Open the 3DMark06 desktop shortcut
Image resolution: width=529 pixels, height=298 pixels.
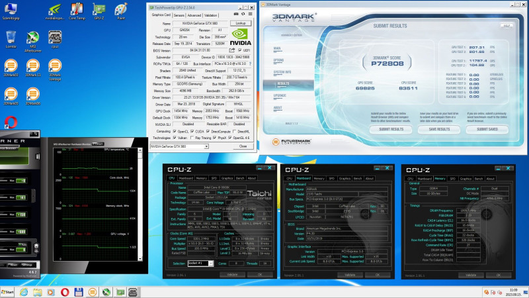(32, 96)
